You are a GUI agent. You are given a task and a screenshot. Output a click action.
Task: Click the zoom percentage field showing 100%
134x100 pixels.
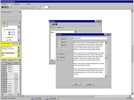pyautogui.click(x=44, y=7)
